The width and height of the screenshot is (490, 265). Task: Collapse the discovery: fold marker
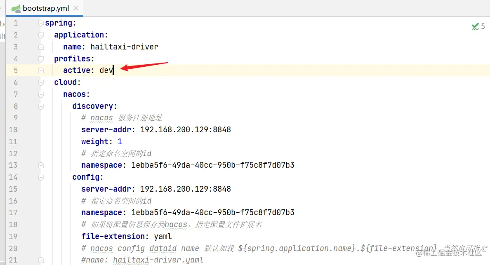point(40,106)
